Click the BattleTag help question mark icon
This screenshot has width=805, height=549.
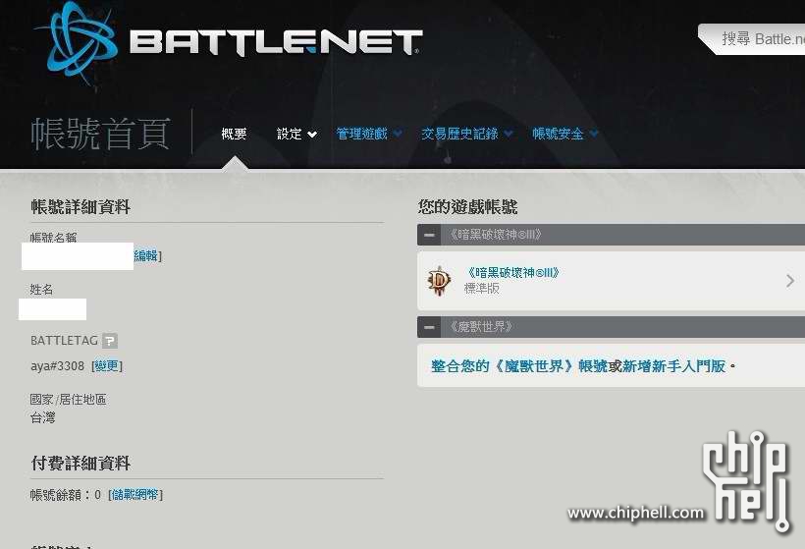coord(110,341)
